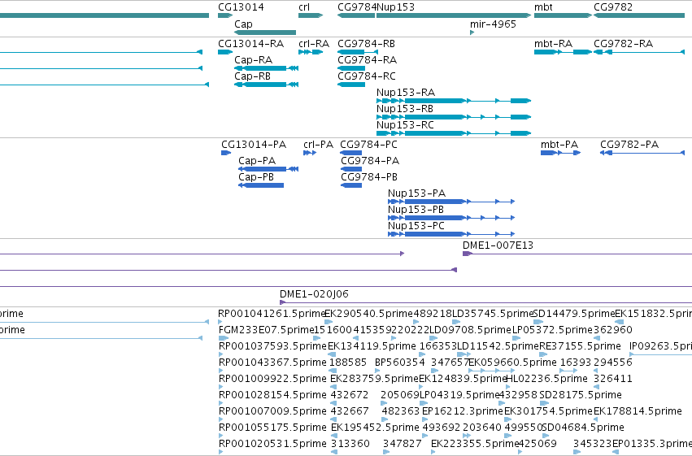Open the mbt gene label
This screenshot has width=692, height=456.
click(x=543, y=7)
